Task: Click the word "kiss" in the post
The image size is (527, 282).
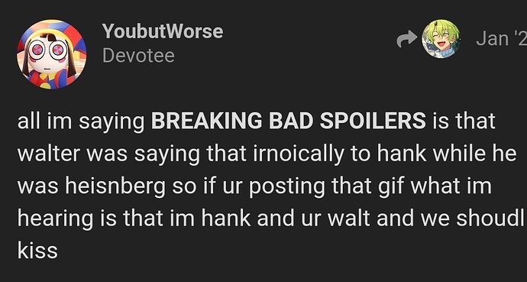Action: pyautogui.click(x=37, y=251)
